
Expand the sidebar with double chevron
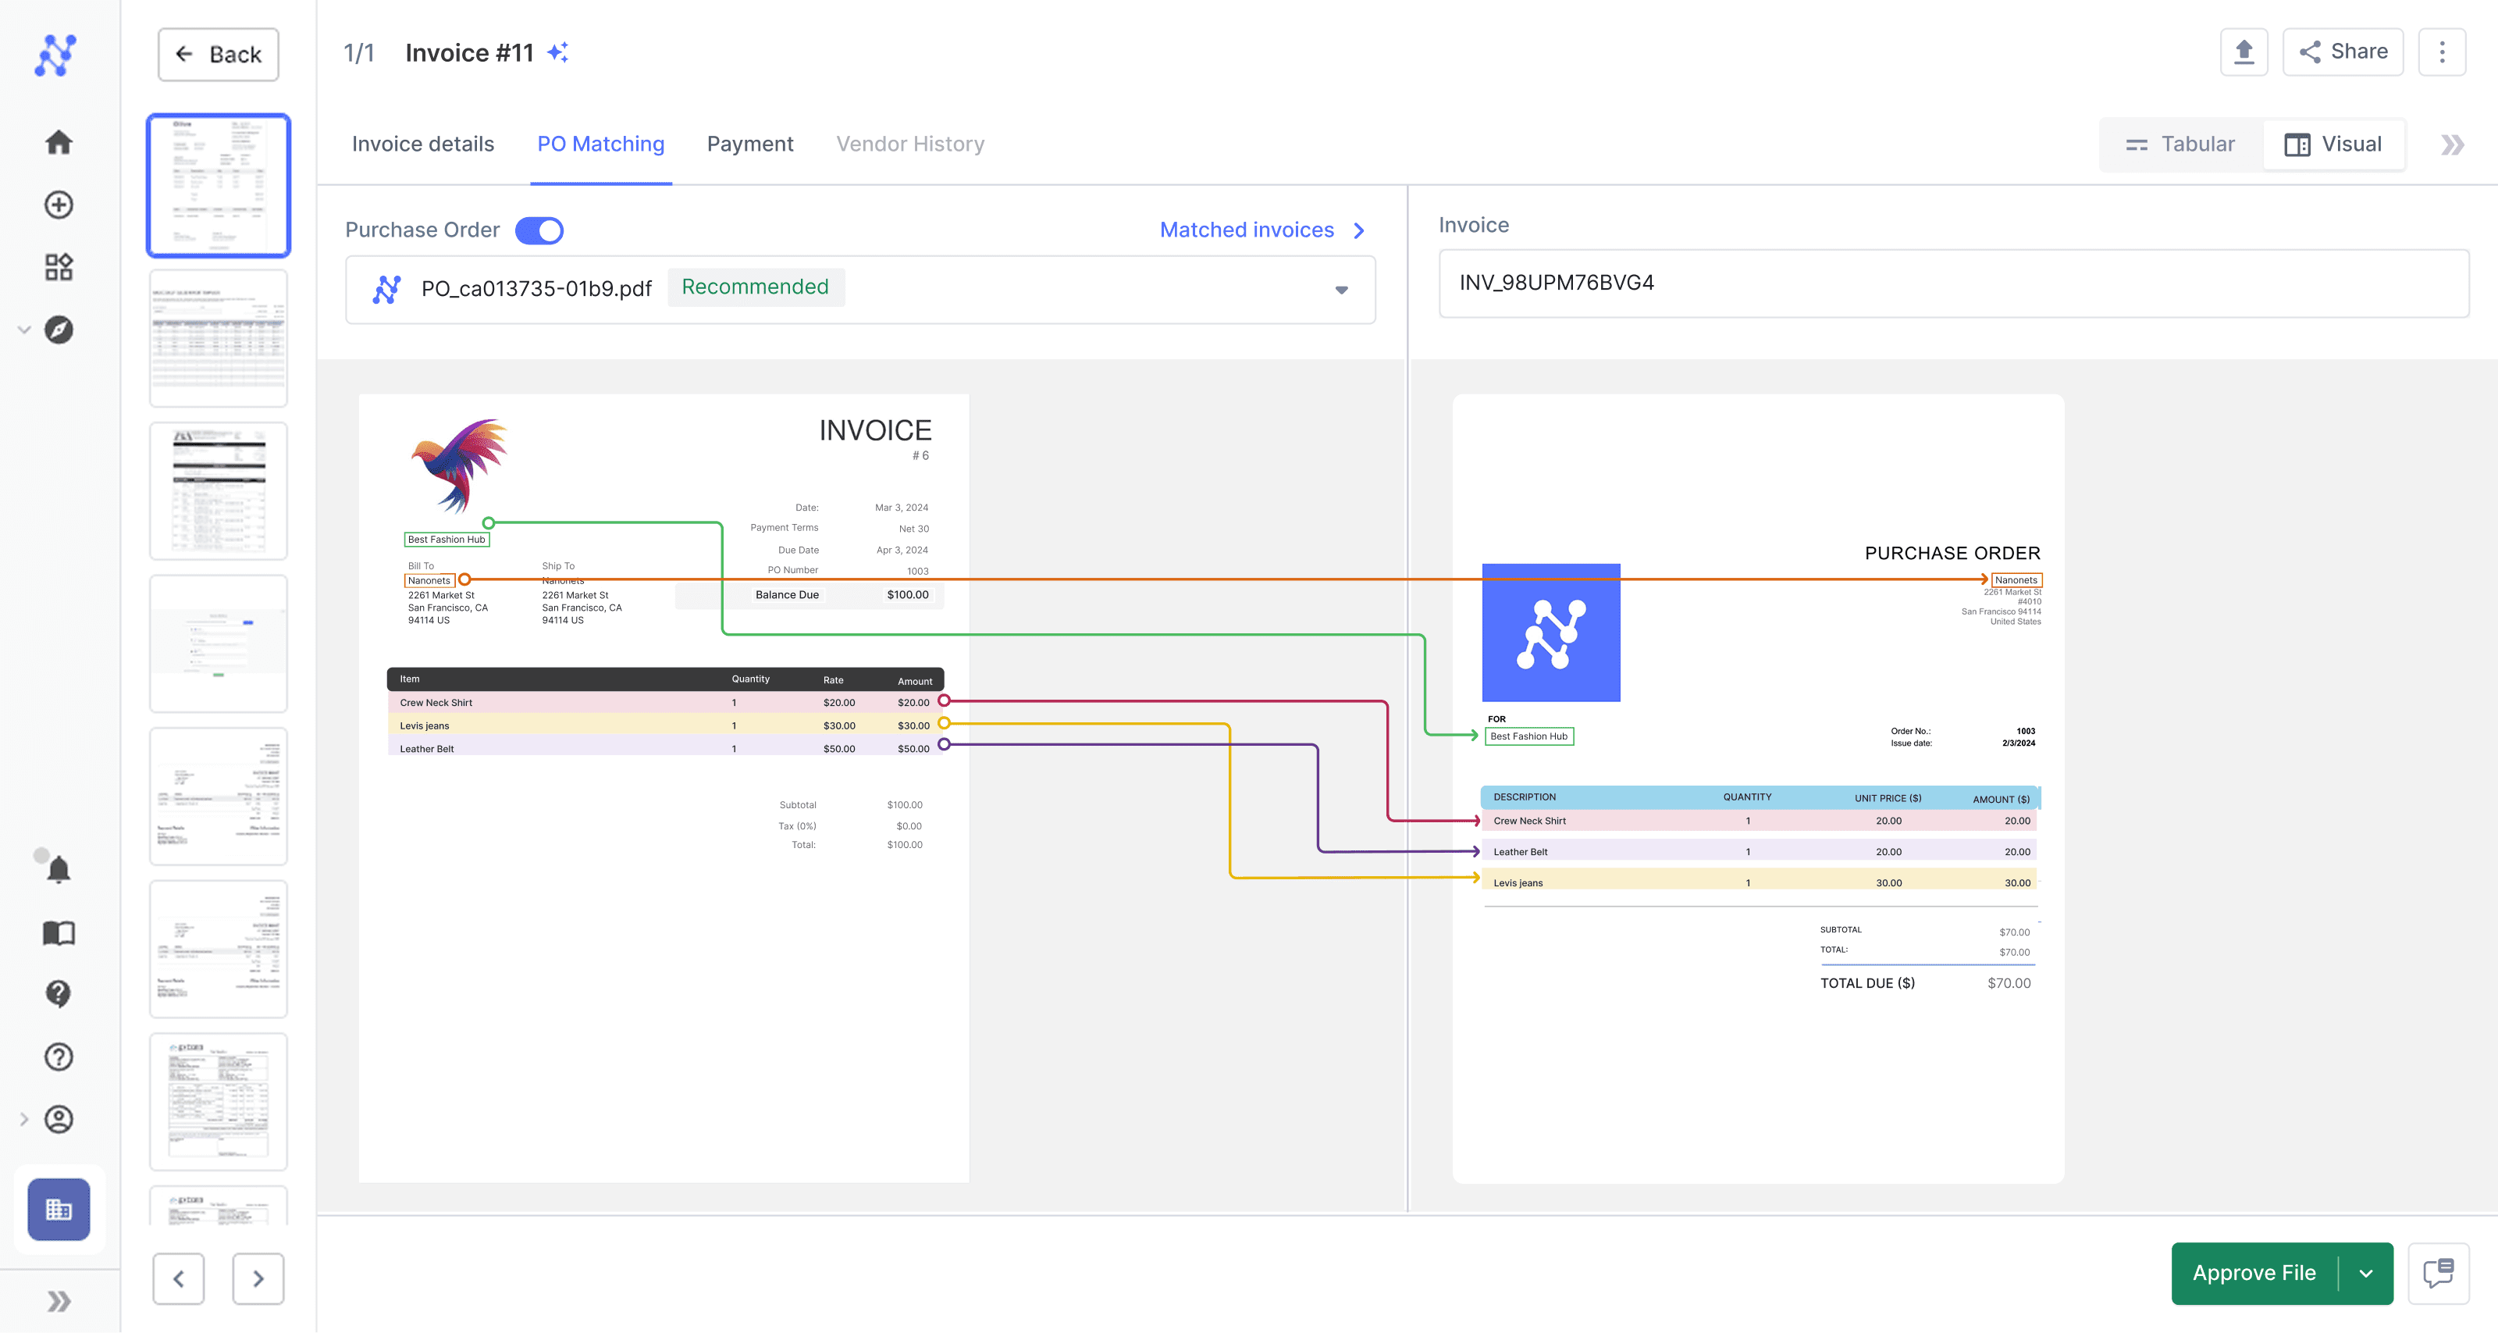(x=59, y=1301)
